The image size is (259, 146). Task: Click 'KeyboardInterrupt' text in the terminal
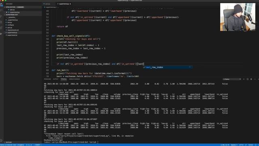[53, 140]
